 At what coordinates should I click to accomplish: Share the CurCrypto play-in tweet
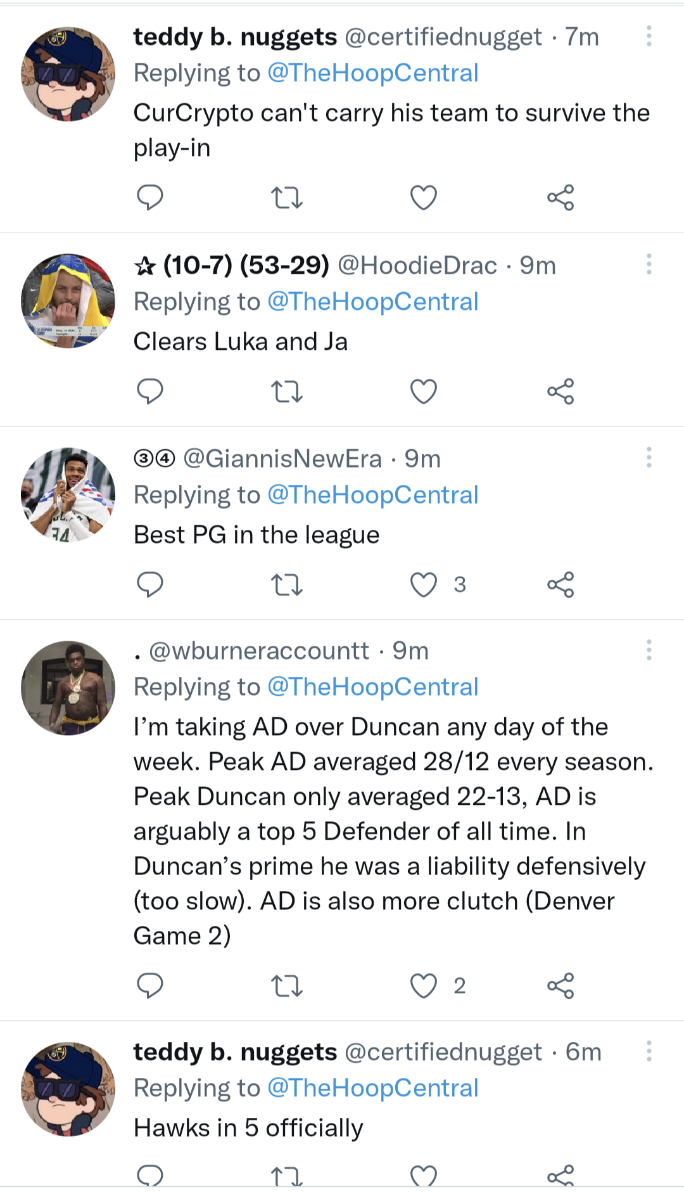(x=560, y=198)
